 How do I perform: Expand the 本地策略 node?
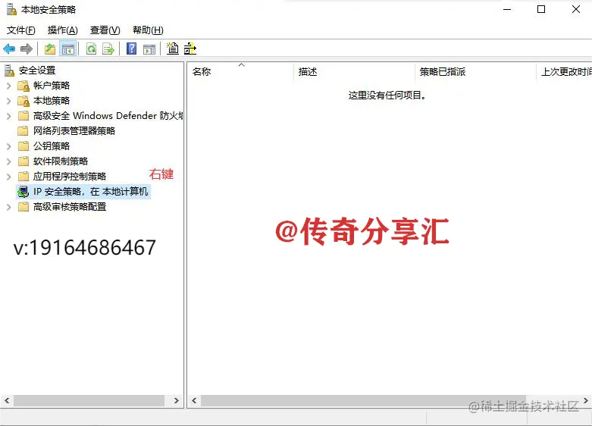click(8, 101)
